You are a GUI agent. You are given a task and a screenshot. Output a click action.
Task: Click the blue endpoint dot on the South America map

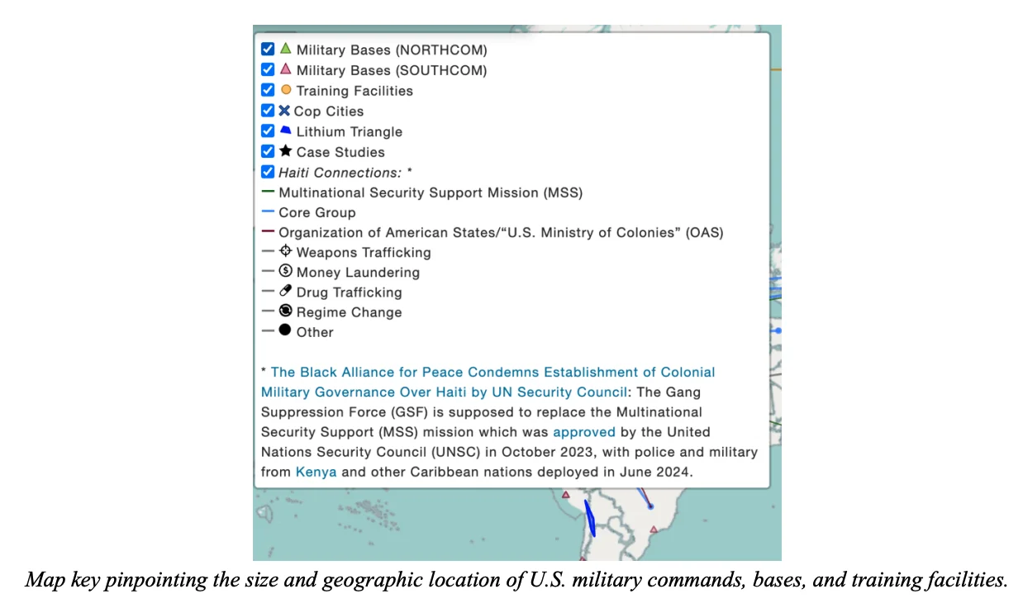pyautogui.click(x=650, y=506)
